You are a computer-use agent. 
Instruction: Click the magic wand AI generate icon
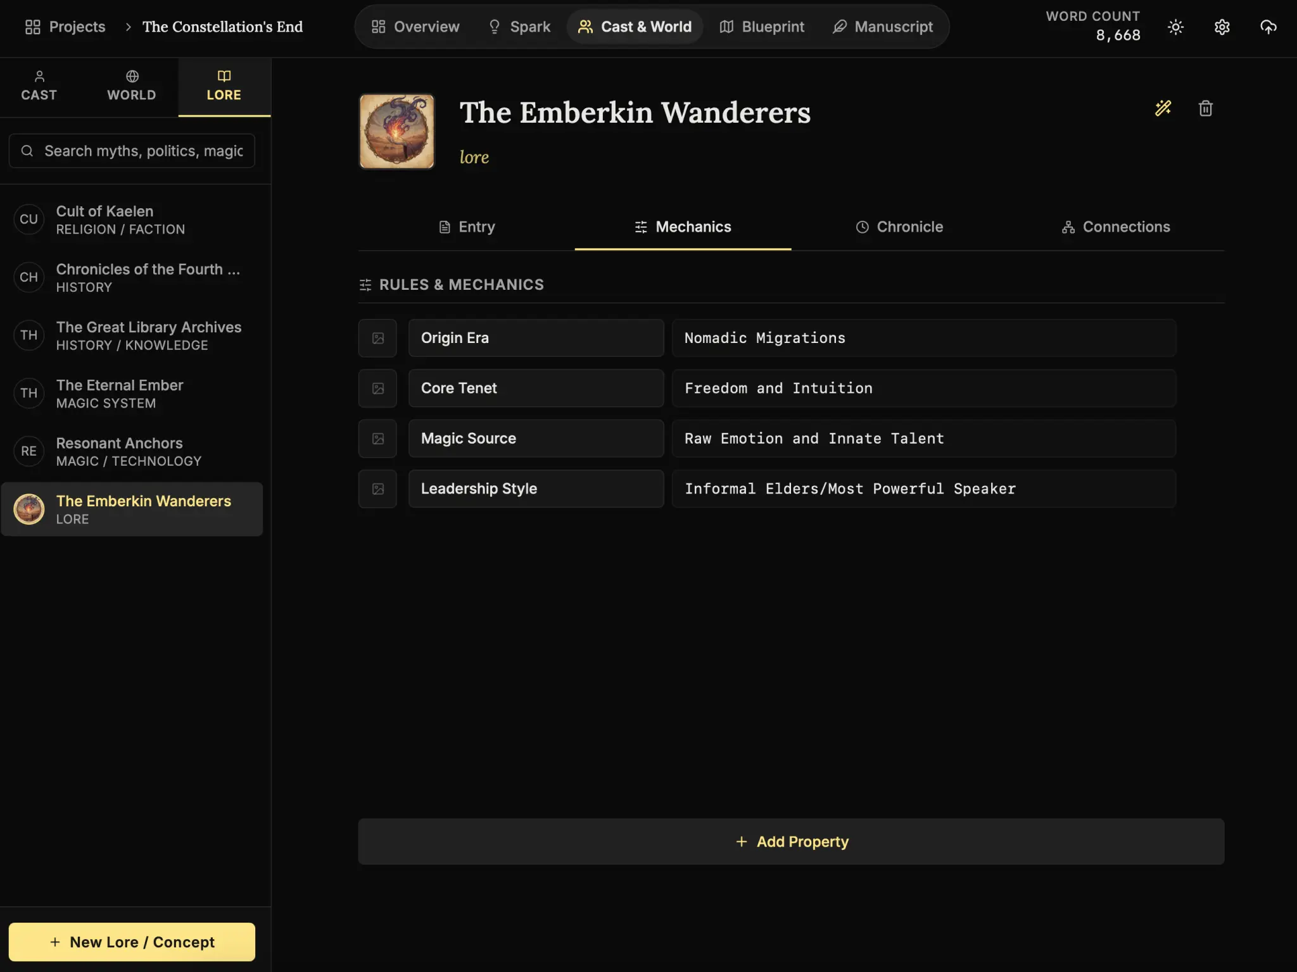tap(1163, 108)
